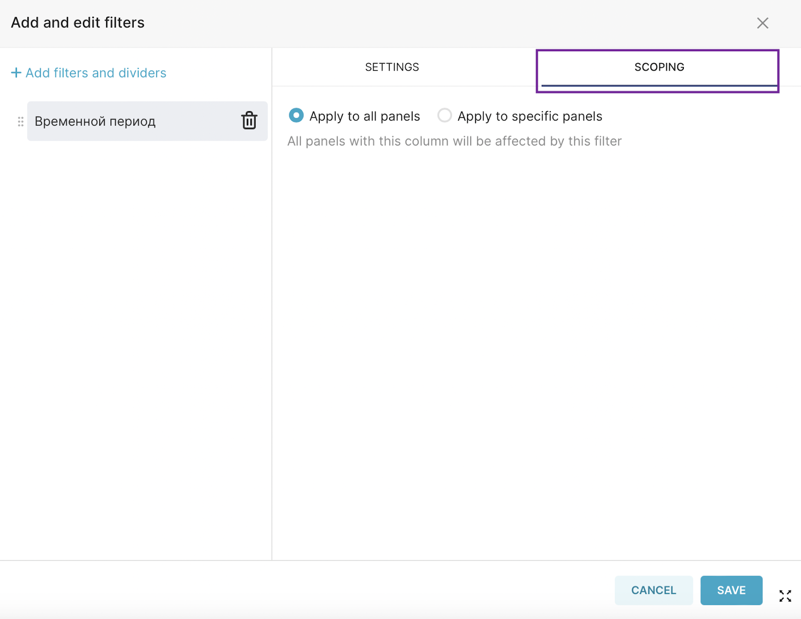
Task: Click the blank scoping panel area below the description
Action: point(536,350)
